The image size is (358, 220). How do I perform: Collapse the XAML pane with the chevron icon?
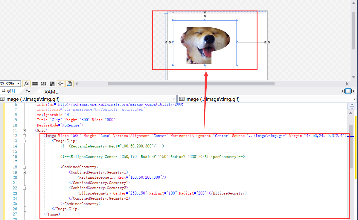[354, 91]
